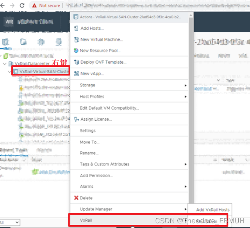250x228 pixels.
Task: Click the Actions menu header cluster icon
Action: tap(76, 17)
